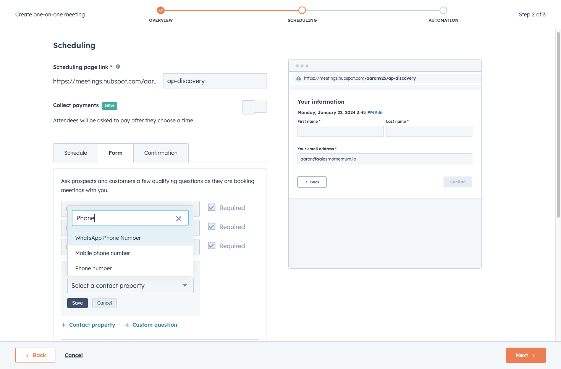Click the page vertical scrollbar
Viewport: 561px width, 369px height.
(558, 125)
